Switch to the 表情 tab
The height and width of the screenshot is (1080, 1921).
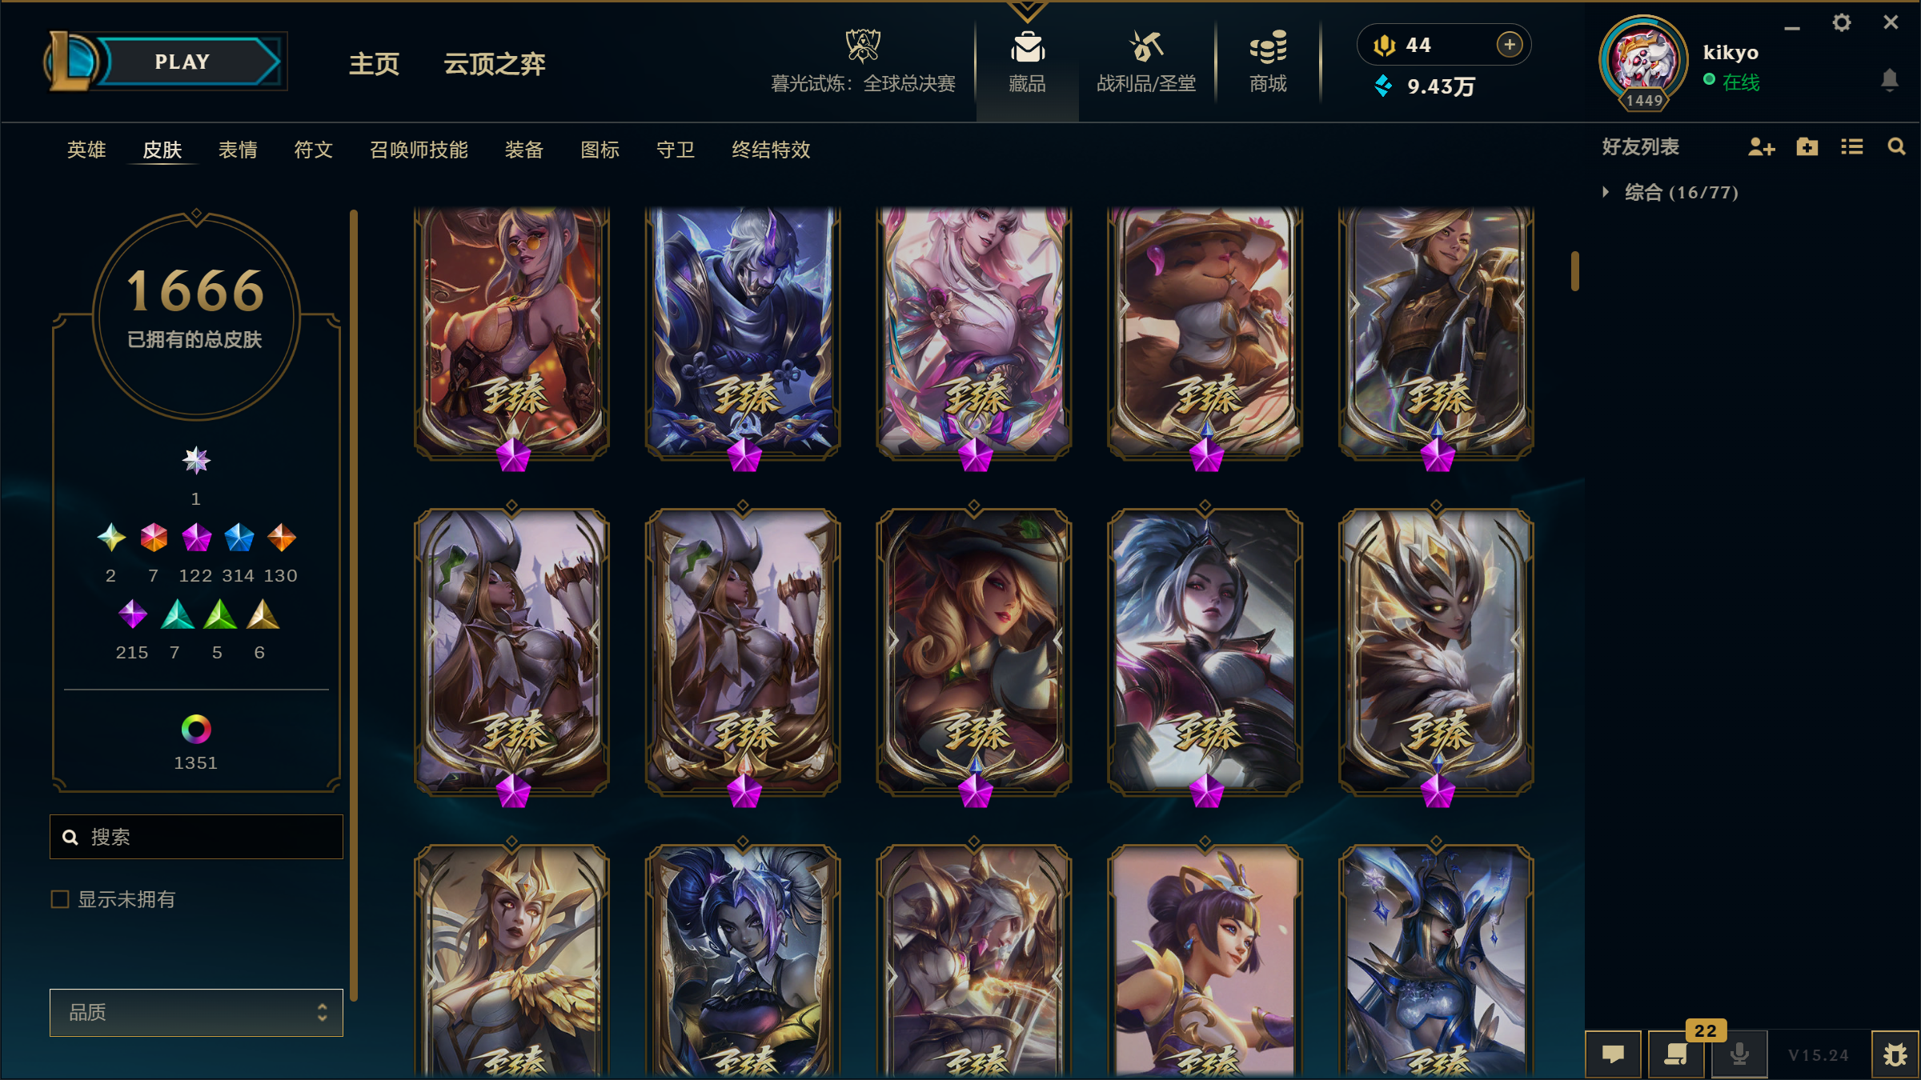(x=238, y=150)
